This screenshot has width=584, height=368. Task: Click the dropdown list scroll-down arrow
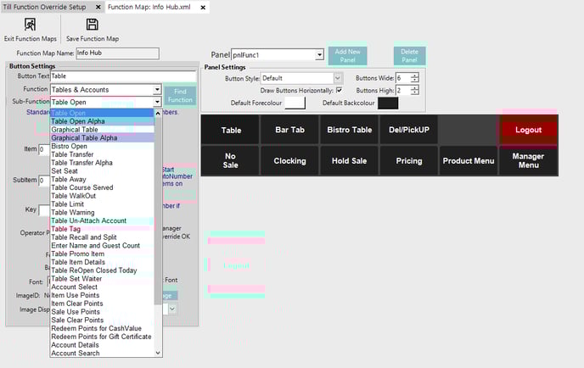point(158,353)
